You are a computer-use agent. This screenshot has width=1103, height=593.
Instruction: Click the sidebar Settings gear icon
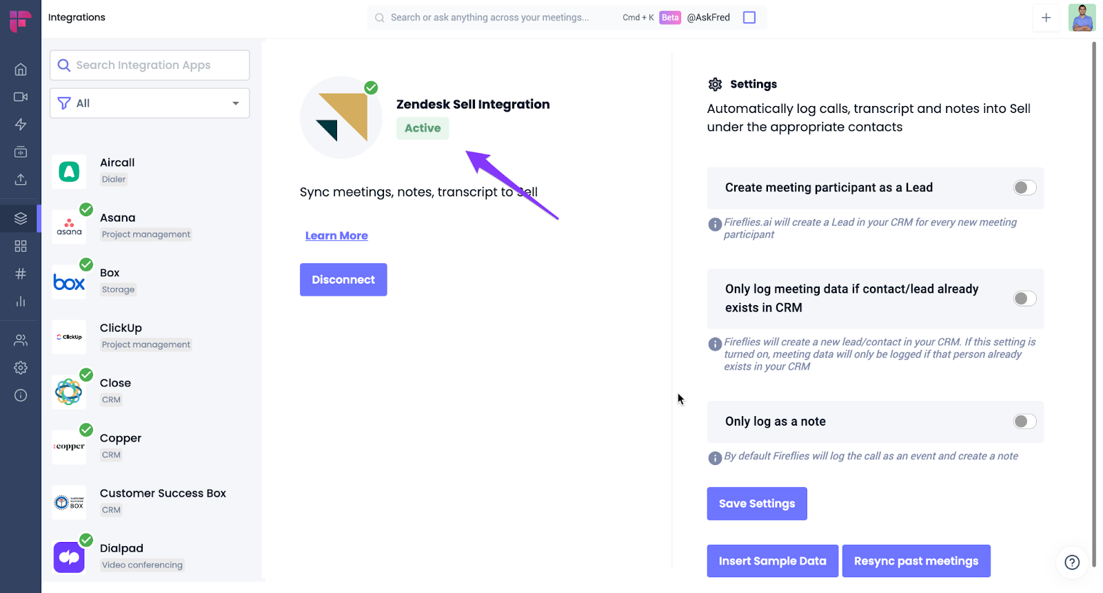click(21, 368)
